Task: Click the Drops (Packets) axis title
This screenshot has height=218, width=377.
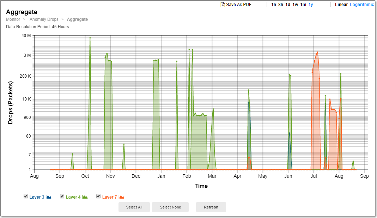Action: pyautogui.click(x=10, y=103)
